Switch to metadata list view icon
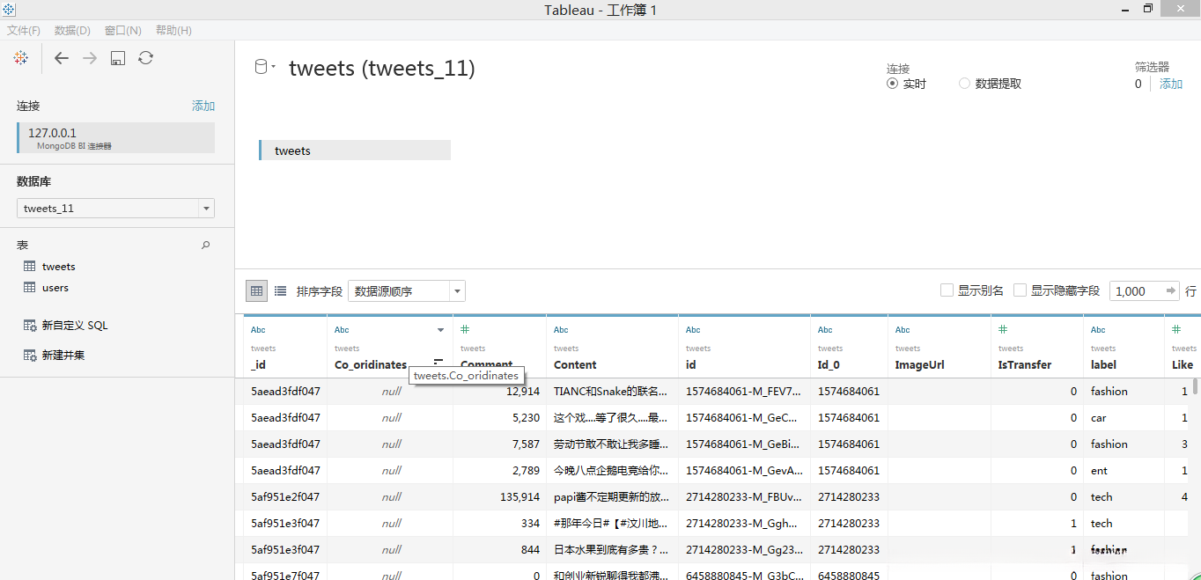Screen dimensions: 1201x580 (x=280, y=290)
